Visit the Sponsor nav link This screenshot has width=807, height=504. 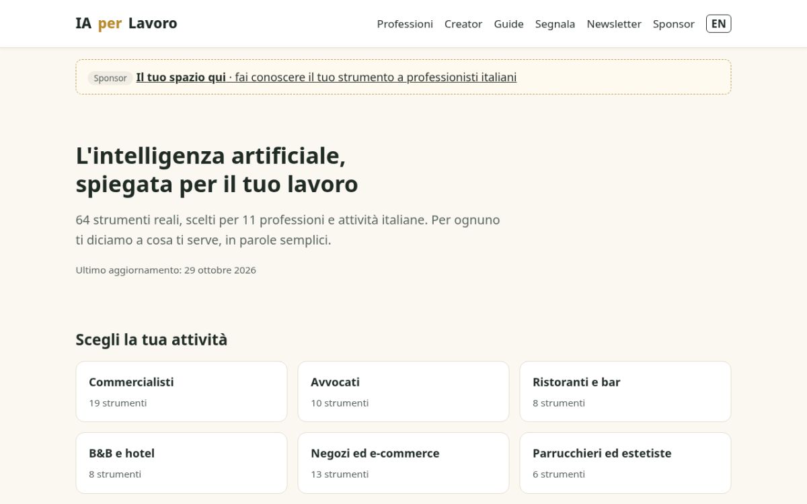coord(673,24)
